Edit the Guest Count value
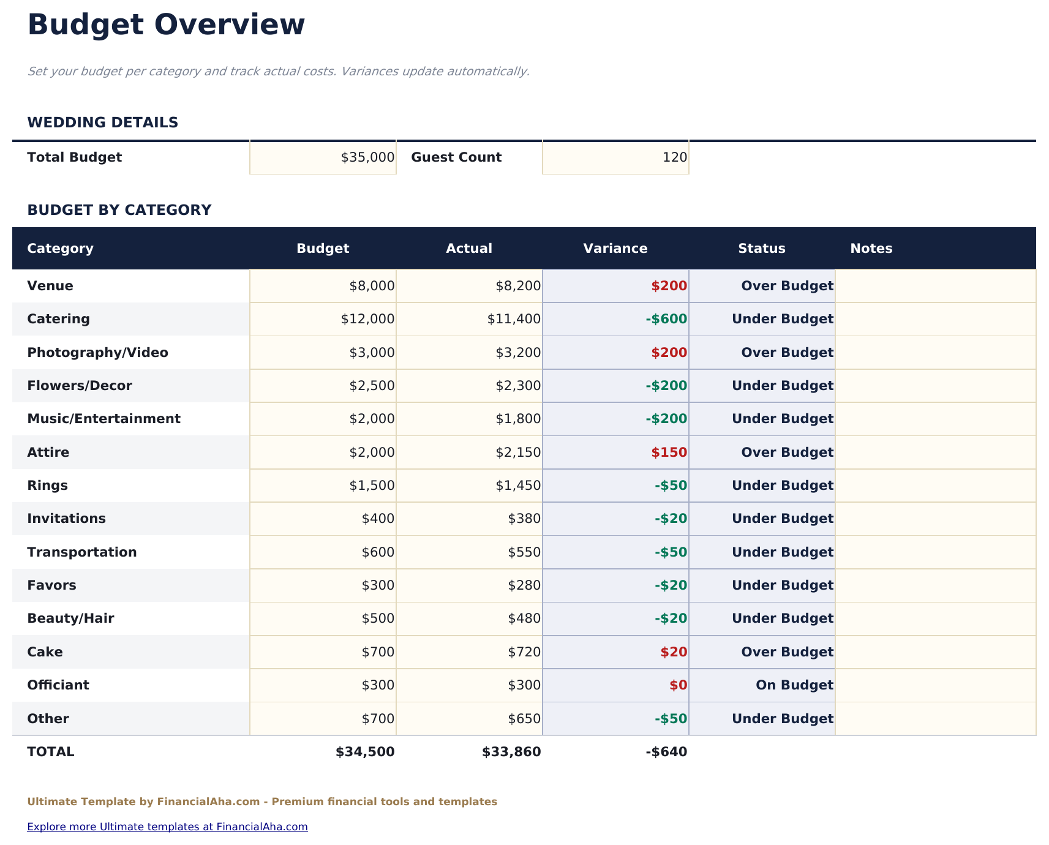 (615, 157)
